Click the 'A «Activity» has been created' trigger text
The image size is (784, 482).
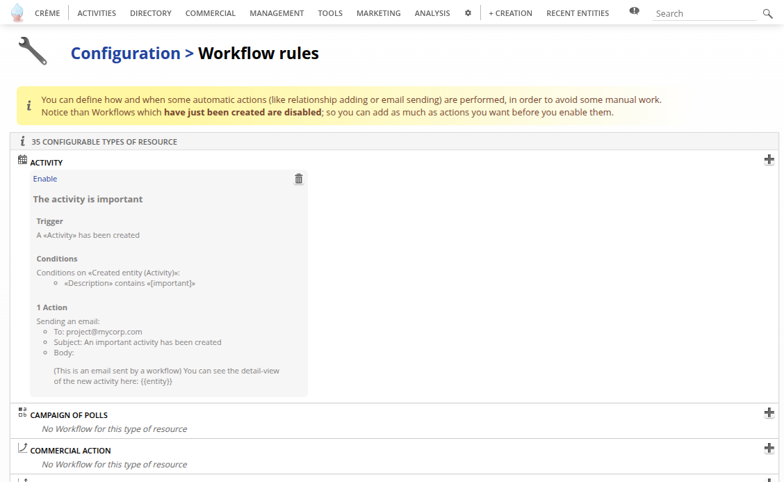click(88, 235)
